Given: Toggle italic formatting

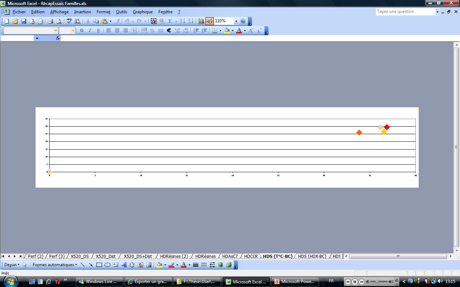Looking at the screenshot, I should pos(90,30).
